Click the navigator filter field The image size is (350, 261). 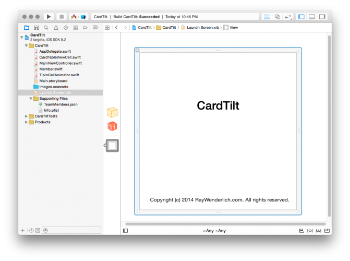(x=73, y=230)
